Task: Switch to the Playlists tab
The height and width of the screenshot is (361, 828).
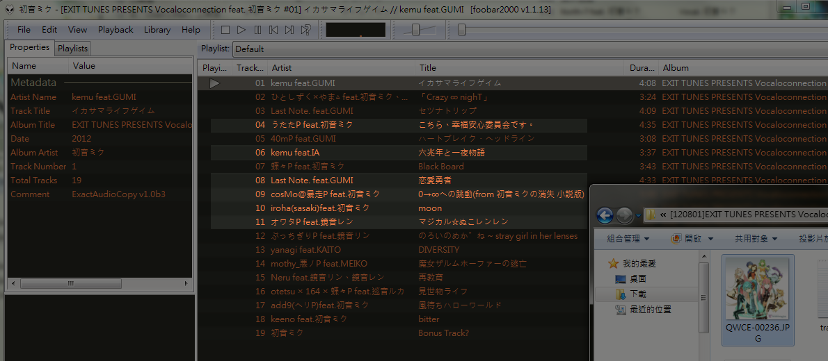Action: click(73, 49)
